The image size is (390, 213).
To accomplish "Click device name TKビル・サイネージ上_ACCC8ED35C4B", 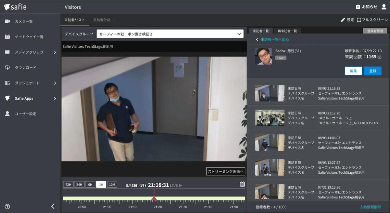I will (x=348, y=123).
